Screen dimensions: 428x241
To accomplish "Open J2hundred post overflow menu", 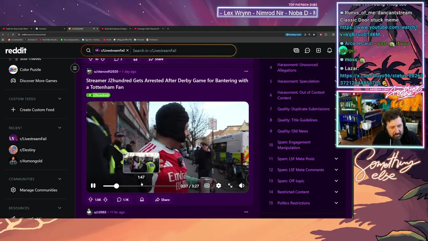I will click(x=246, y=71).
